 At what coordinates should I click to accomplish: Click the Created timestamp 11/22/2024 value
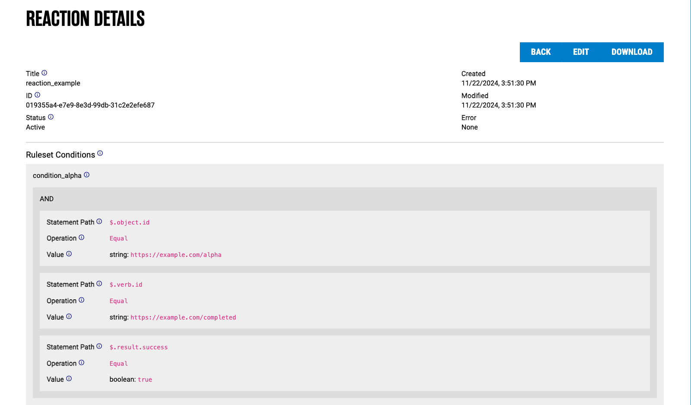pyautogui.click(x=499, y=83)
